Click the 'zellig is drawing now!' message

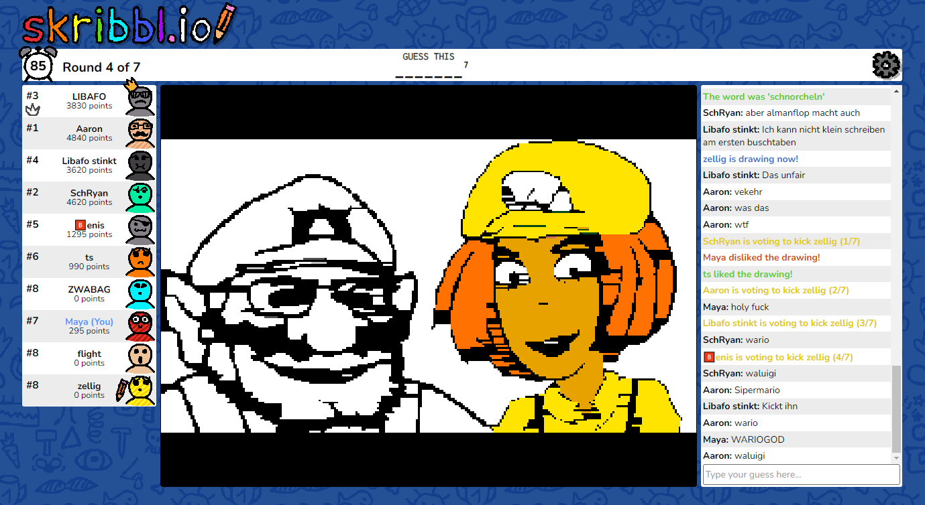click(750, 159)
